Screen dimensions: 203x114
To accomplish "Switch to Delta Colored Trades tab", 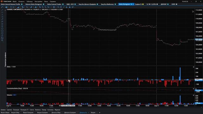I will point(54,4).
